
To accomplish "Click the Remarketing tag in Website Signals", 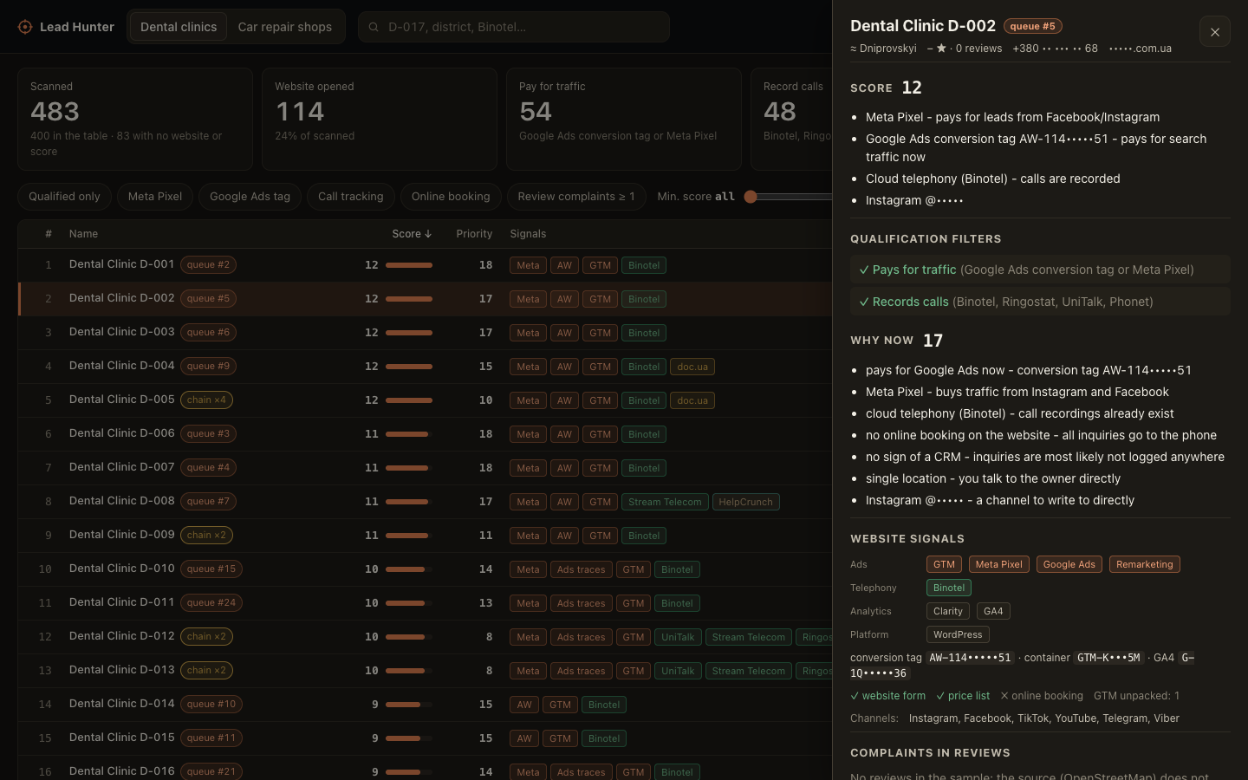I will pos(1144,564).
